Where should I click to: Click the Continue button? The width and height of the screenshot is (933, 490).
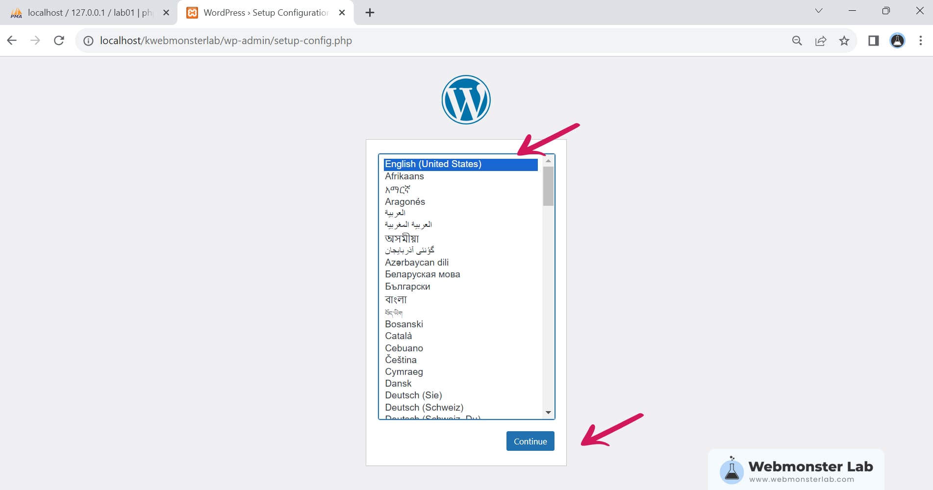pyautogui.click(x=530, y=441)
